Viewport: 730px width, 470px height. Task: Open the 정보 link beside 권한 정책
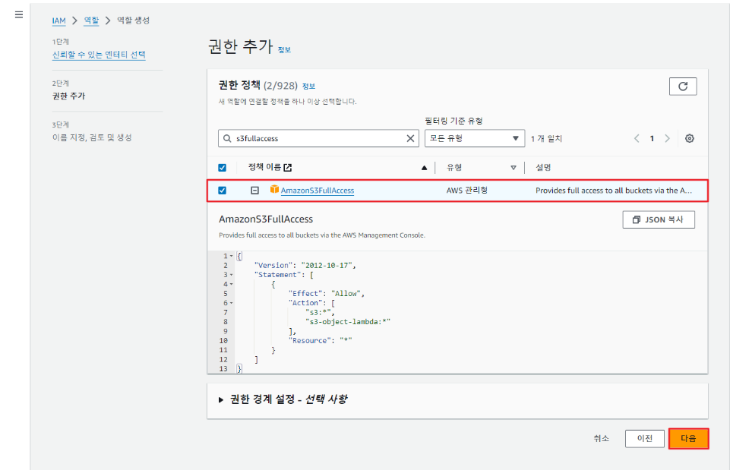click(x=308, y=86)
